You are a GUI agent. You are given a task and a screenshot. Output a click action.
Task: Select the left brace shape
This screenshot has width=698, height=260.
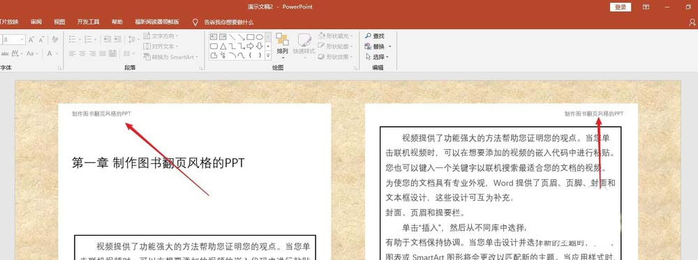[x=250, y=55]
